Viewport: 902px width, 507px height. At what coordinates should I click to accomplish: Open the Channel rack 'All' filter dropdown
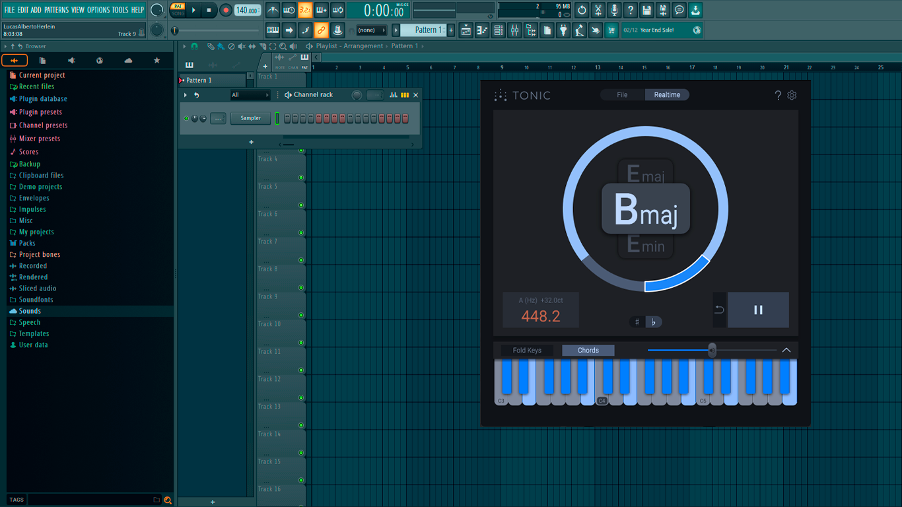(x=250, y=95)
